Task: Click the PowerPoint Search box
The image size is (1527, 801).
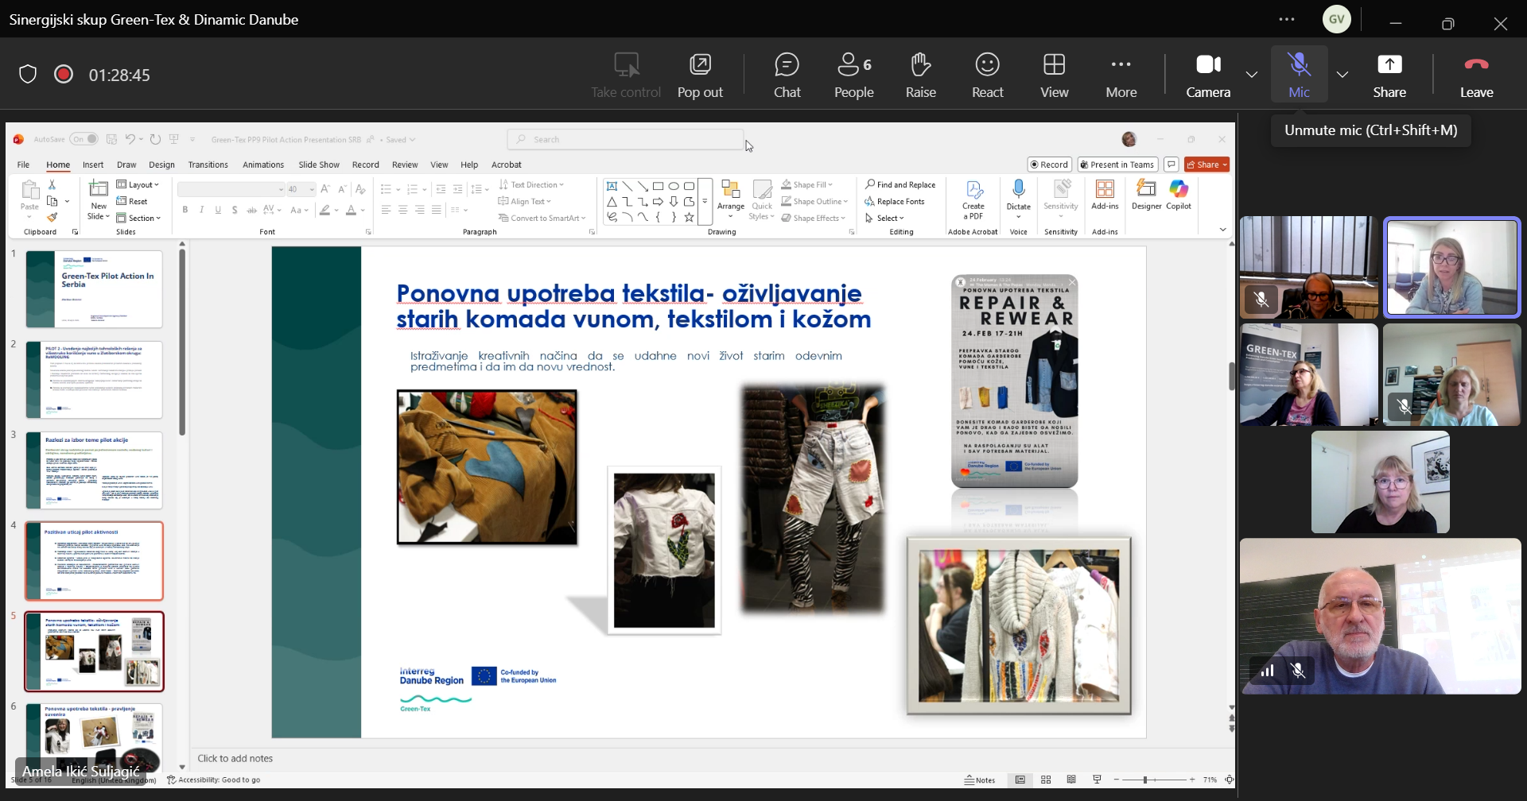Action: [625, 139]
